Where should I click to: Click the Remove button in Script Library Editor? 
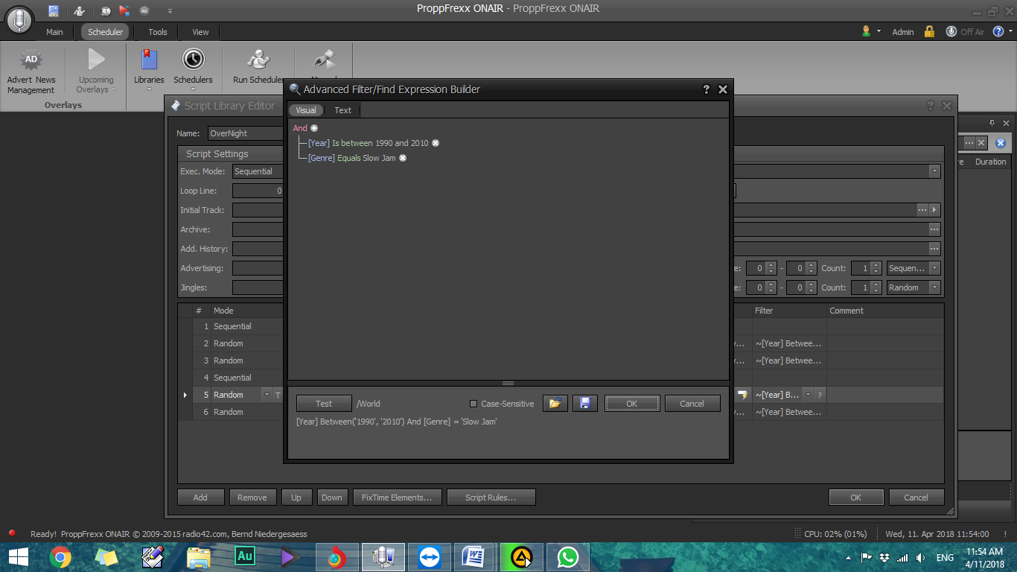(252, 498)
